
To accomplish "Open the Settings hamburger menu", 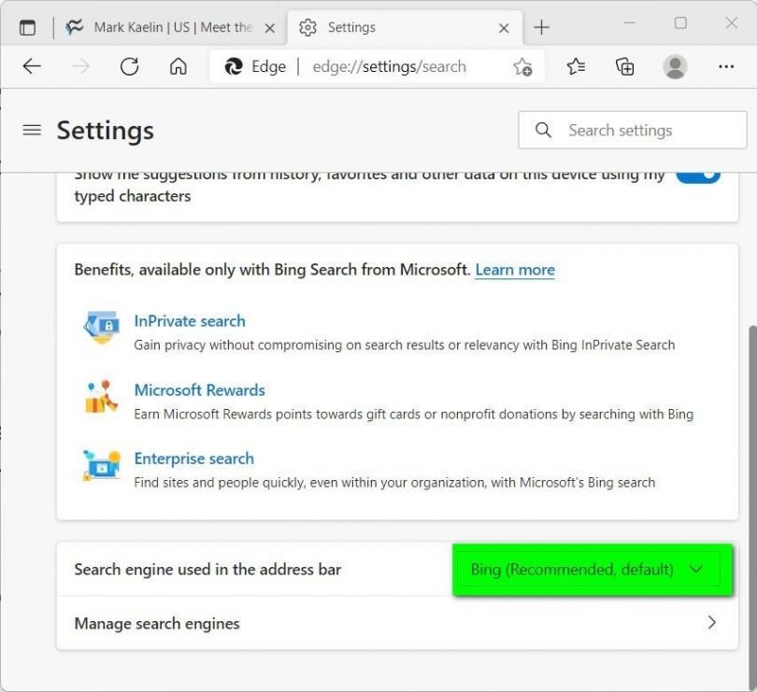I will (31, 130).
